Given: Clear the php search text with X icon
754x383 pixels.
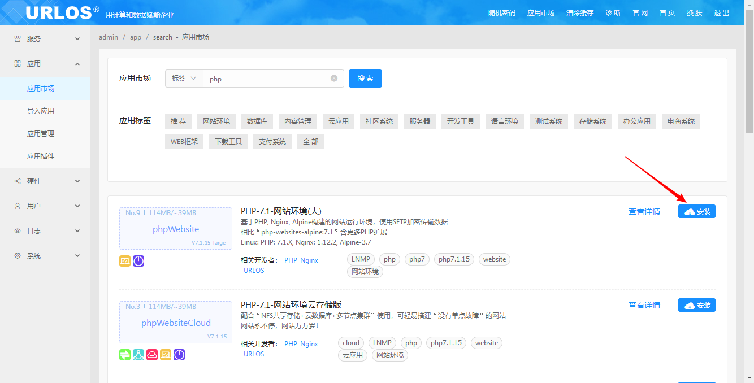Looking at the screenshot, I should [x=334, y=79].
